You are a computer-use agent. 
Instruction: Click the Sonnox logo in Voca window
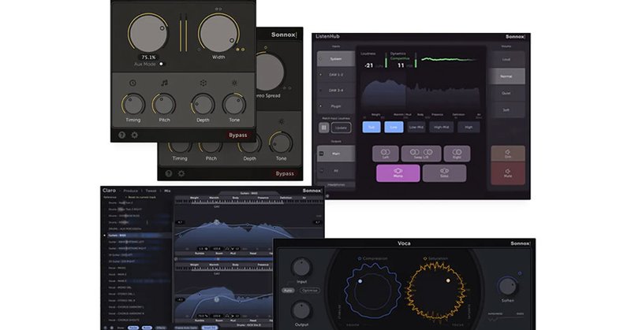click(520, 243)
